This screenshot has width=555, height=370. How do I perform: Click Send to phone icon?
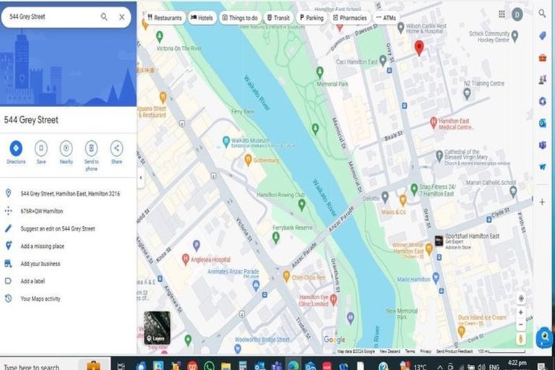click(91, 149)
